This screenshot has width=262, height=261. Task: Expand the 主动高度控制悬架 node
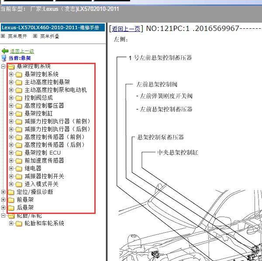point(11,82)
